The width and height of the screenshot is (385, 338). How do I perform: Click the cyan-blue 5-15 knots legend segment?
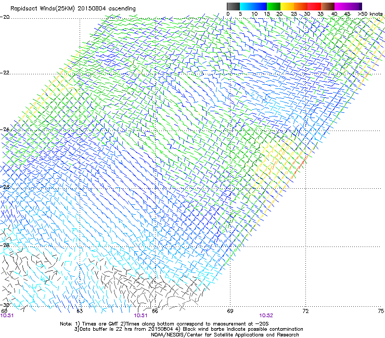click(253, 6)
